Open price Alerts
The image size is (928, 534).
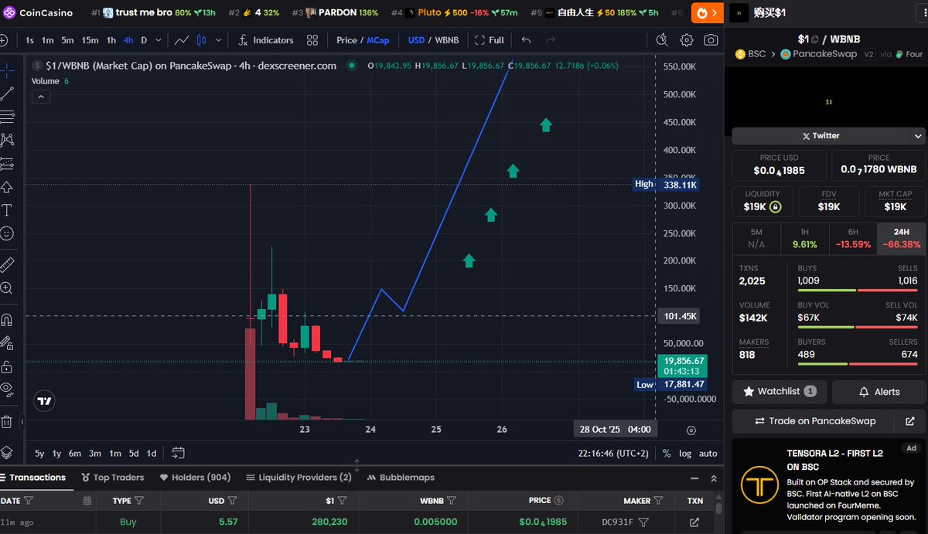(x=879, y=391)
